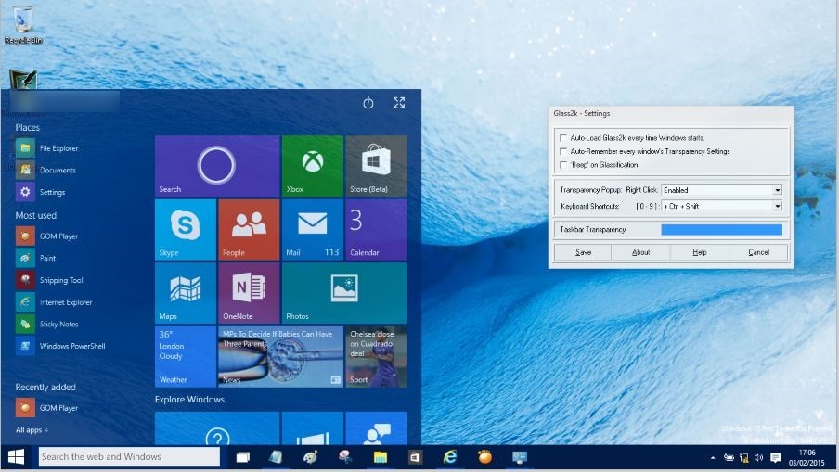Click the Internet Explorer taskbar icon

pos(450,457)
